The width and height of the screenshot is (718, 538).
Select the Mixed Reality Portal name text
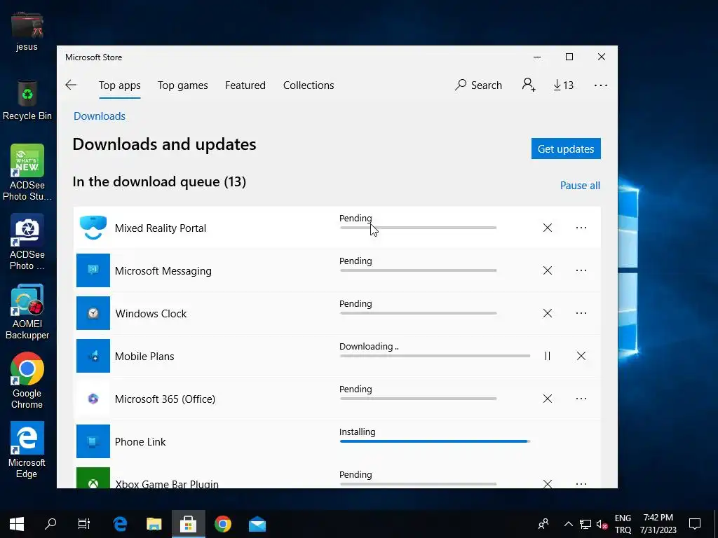point(161,228)
